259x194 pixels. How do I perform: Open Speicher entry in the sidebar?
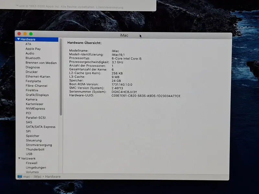(x=33, y=136)
